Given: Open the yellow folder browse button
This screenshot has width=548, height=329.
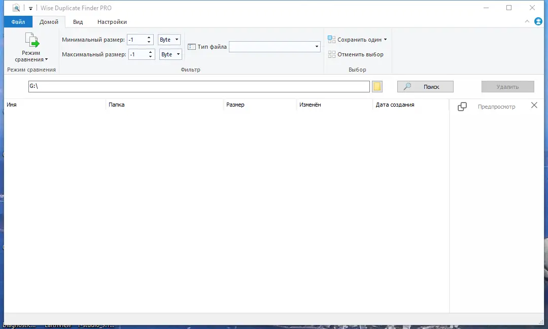Looking at the screenshot, I should tap(377, 86).
